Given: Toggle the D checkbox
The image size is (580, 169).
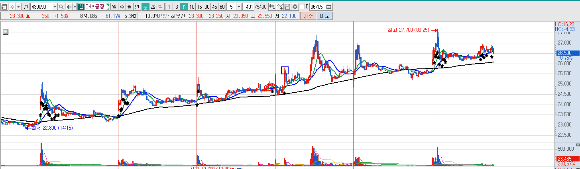Looking at the screenshot, I should pos(302,7).
